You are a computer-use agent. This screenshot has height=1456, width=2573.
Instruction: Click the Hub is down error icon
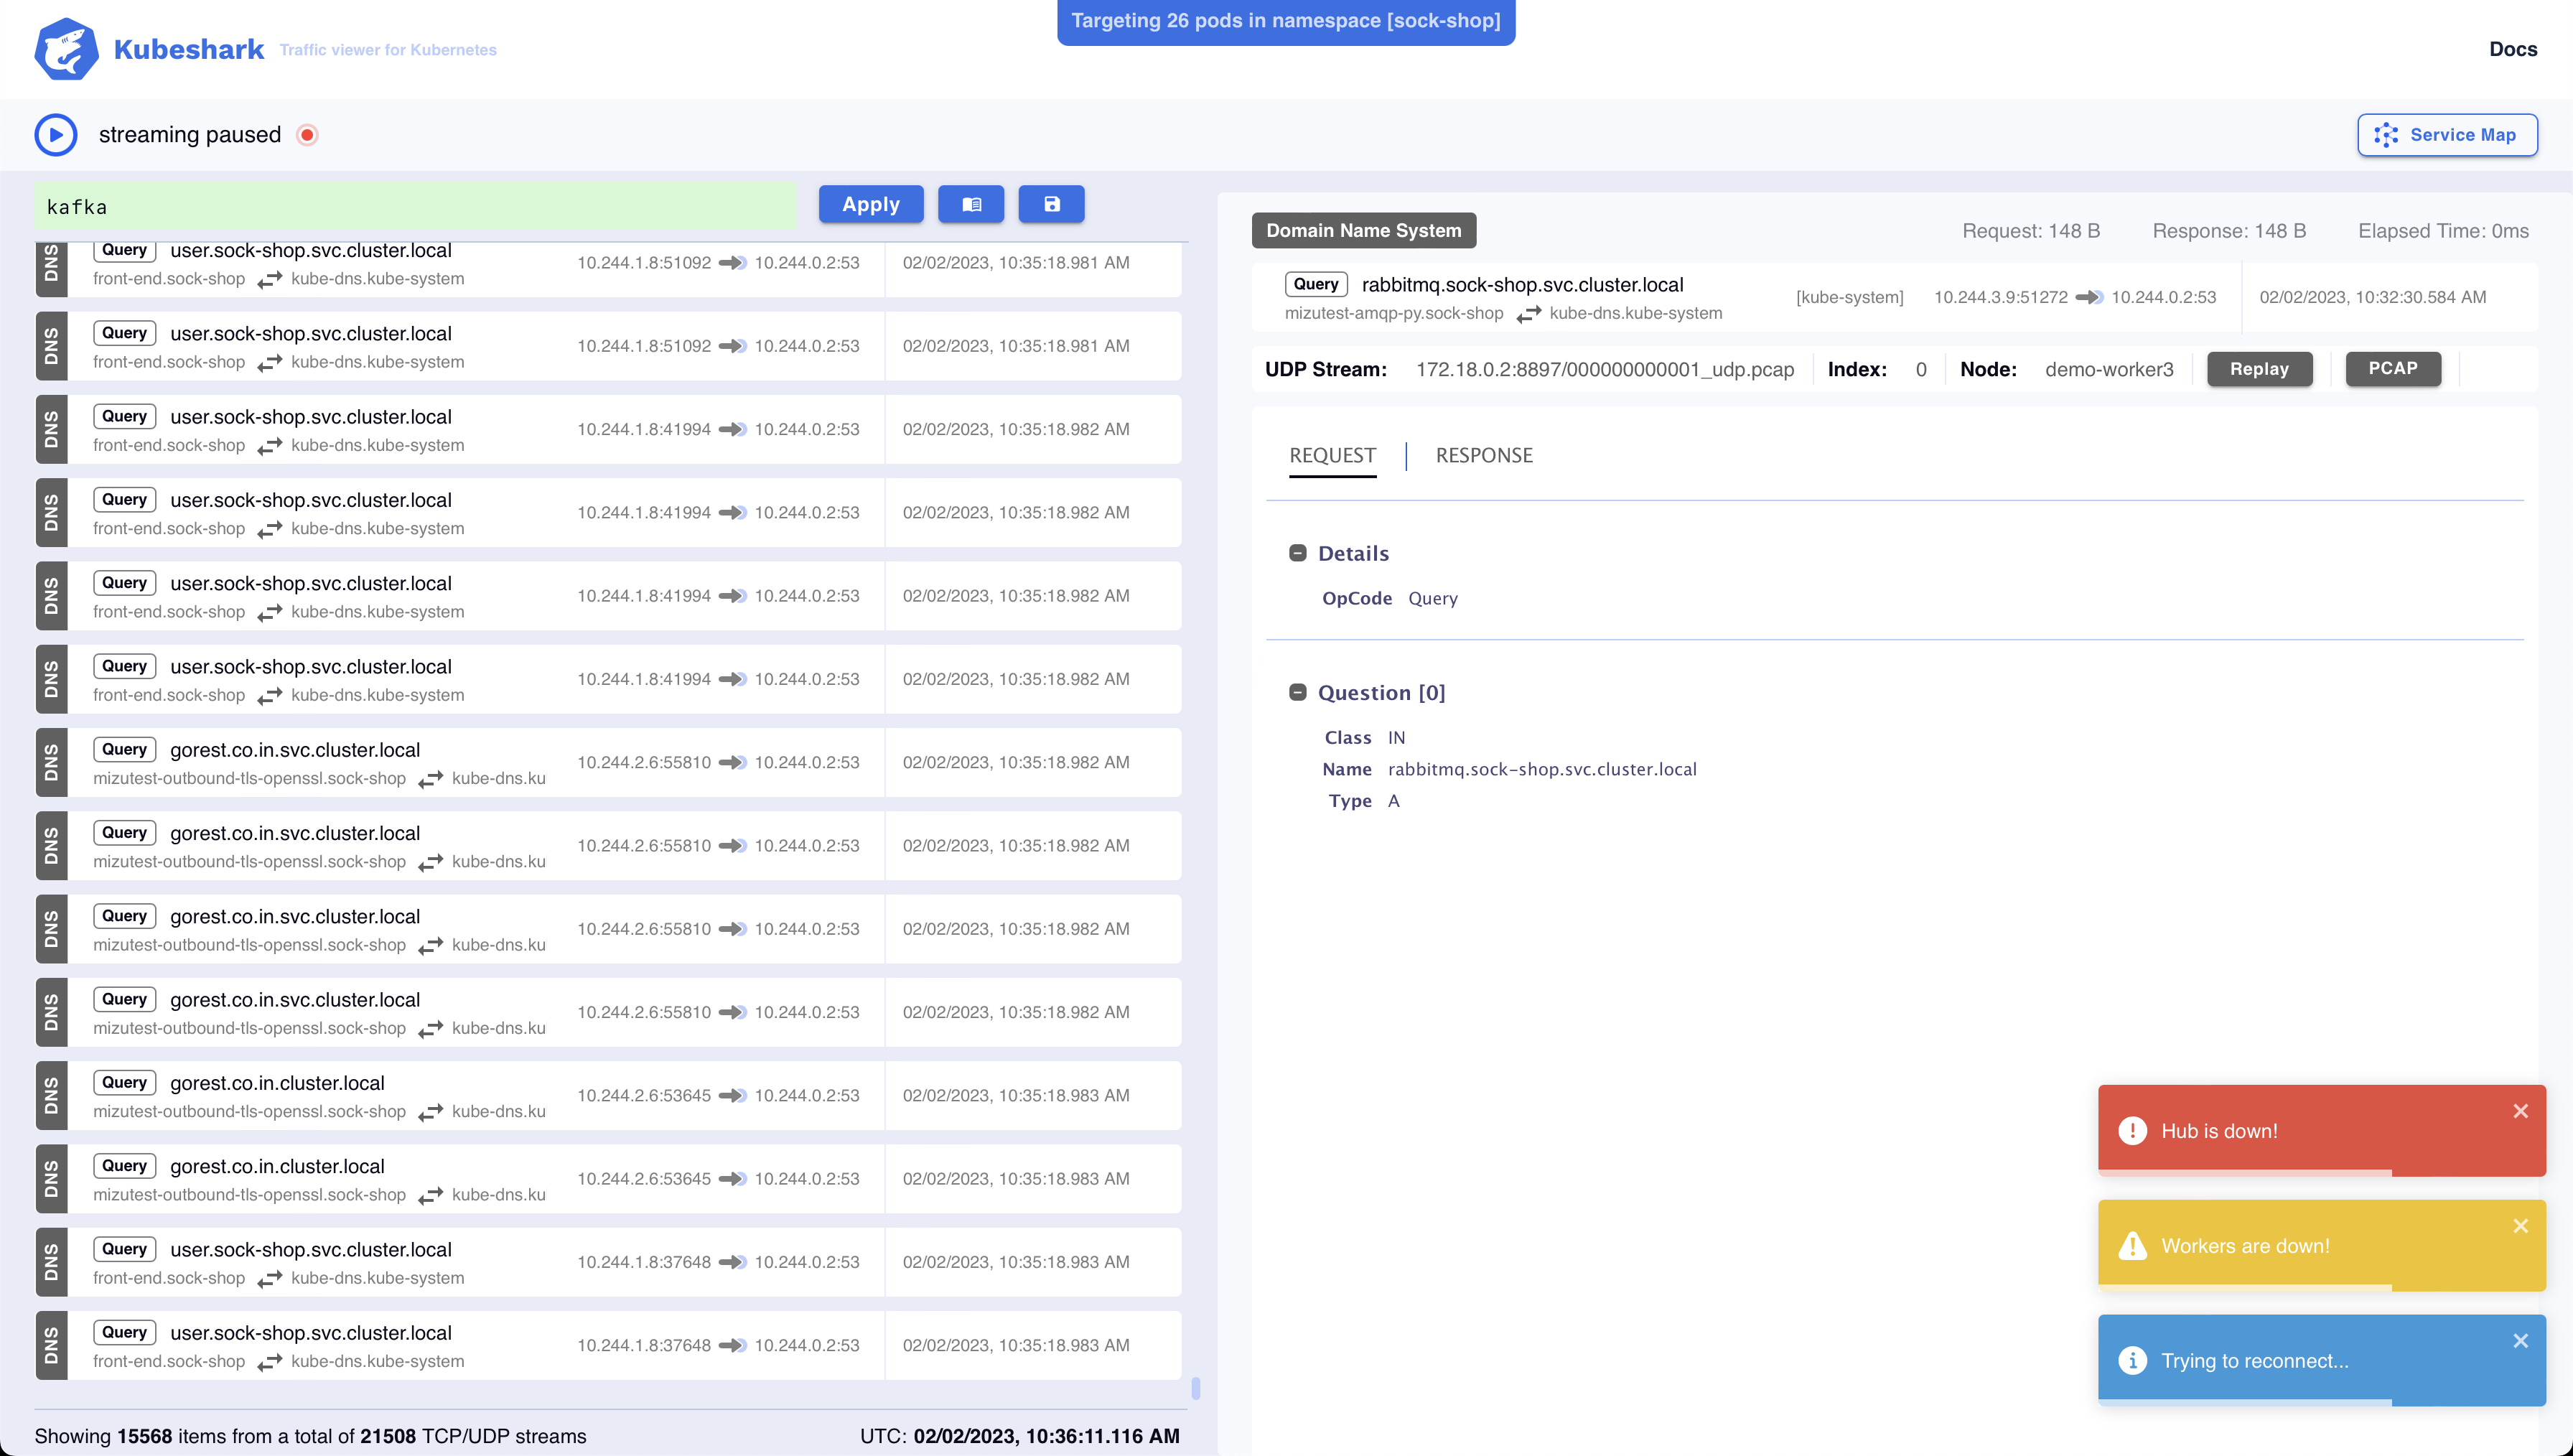(x=2132, y=1130)
